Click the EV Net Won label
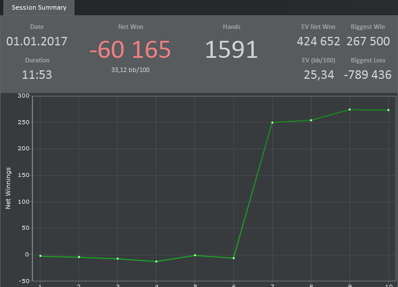The width and height of the screenshot is (398, 287). (x=318, y=27)
